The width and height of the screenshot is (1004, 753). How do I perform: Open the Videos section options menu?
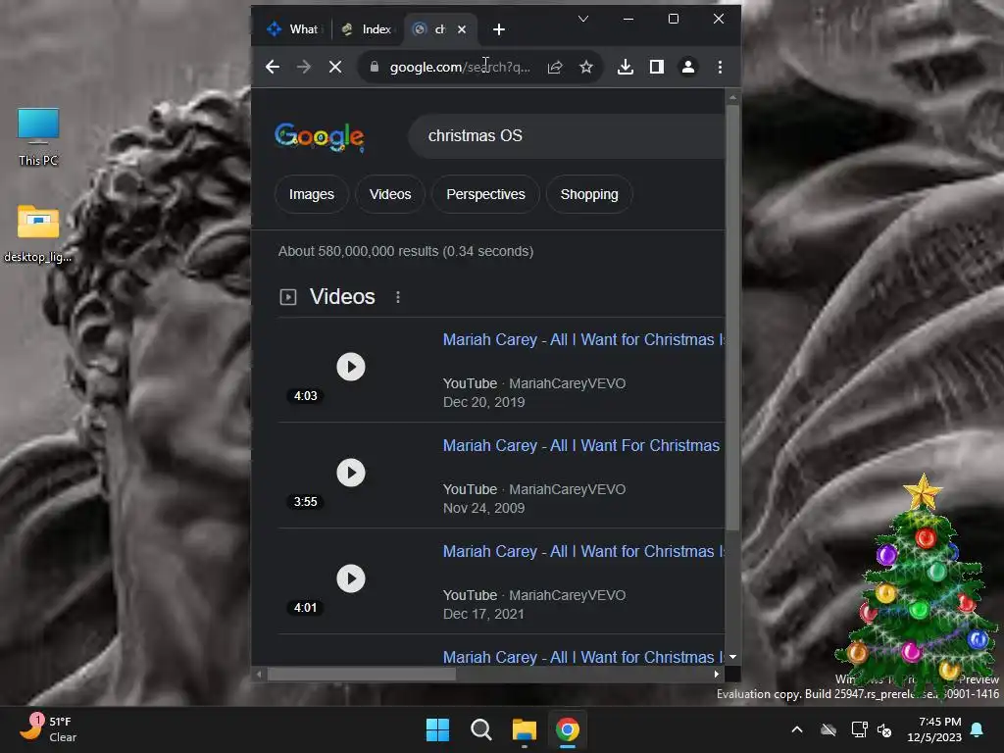(398, 297)
